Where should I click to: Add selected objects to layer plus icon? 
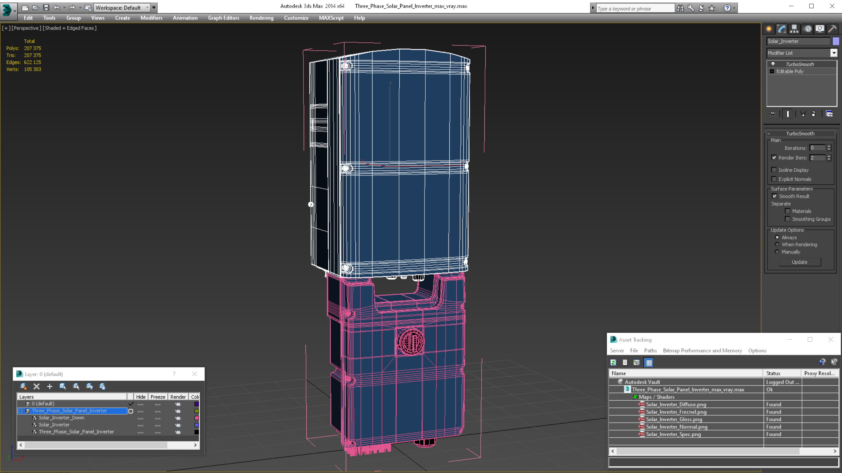[x=49, y=387]
